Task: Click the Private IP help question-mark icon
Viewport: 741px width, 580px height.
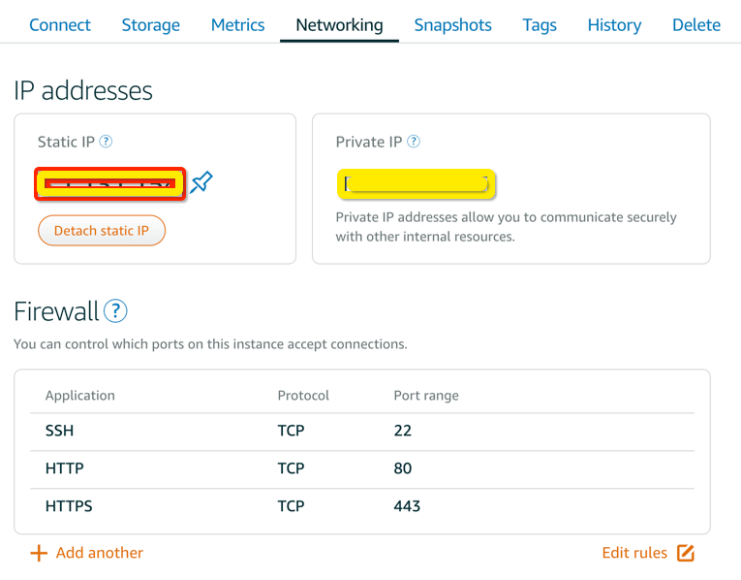Action: tap(414, 142)
